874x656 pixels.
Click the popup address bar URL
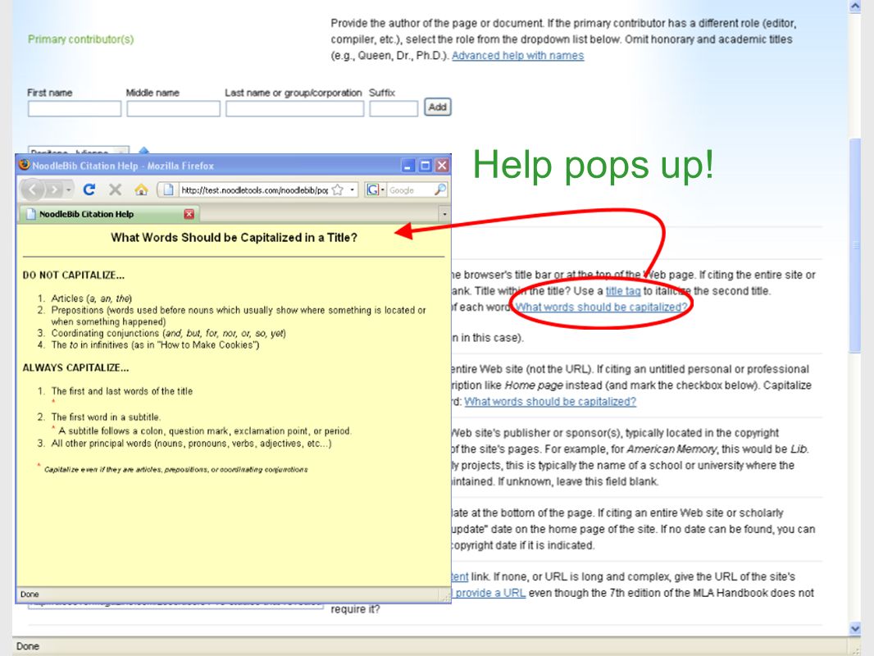tap(254, 190)
